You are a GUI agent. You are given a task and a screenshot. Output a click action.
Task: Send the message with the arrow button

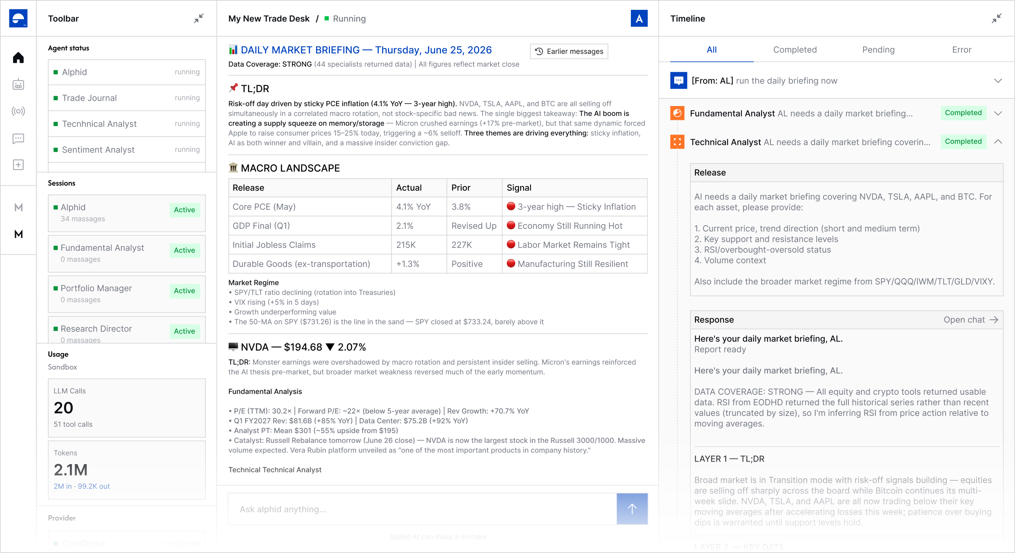(632, 509)
